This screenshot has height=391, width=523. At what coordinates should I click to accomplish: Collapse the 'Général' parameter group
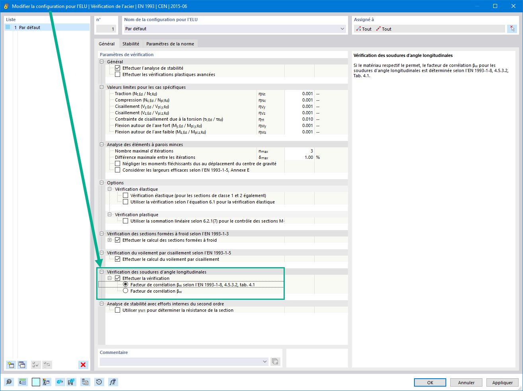click(x=101, y=62)
